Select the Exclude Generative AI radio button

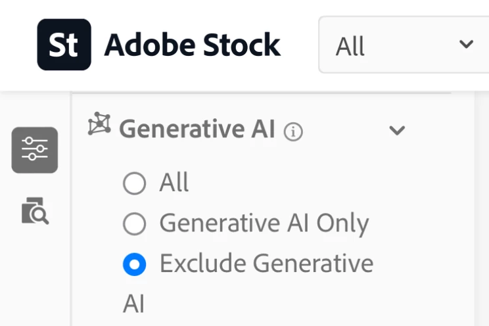pyautogui.click(x=134, y=264)
